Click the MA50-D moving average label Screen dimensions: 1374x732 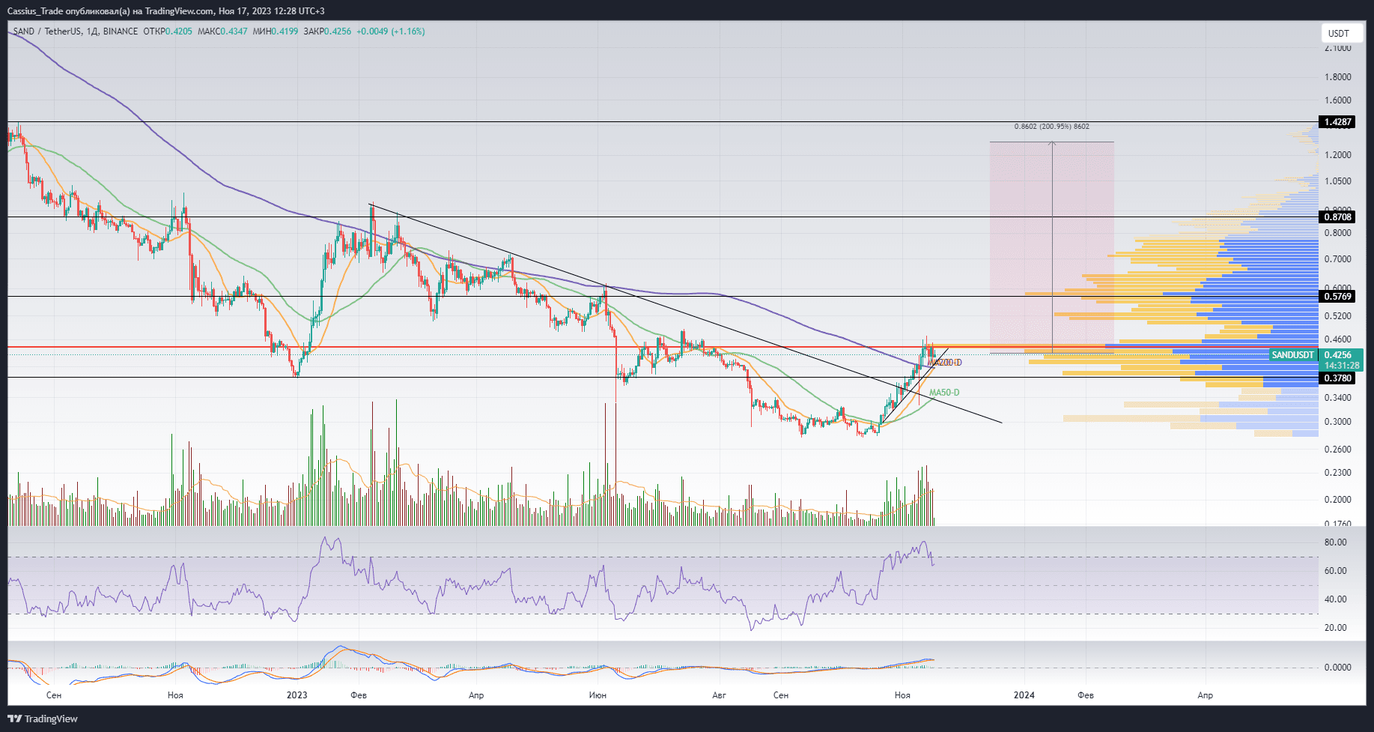(x=944, y=393)
